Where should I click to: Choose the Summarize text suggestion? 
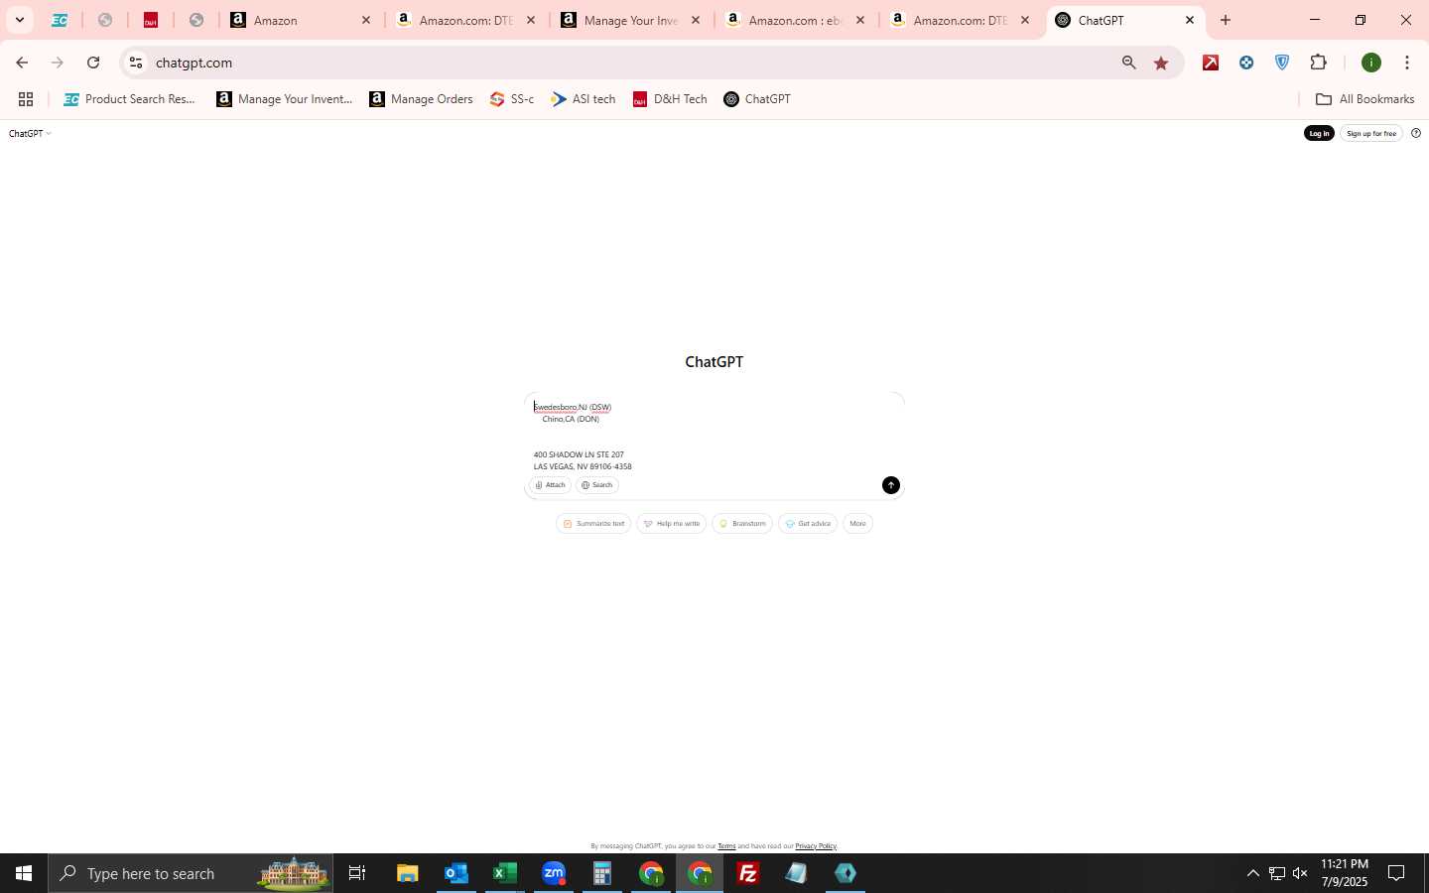(x=593, y=524)
